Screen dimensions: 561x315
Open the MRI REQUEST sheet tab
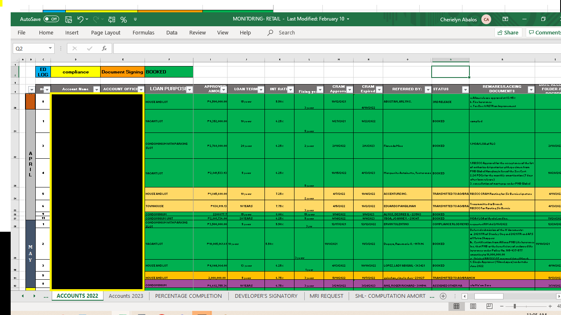click(326, 296)
